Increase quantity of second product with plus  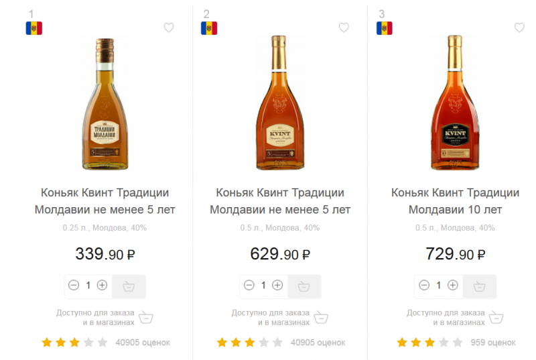(x=277, y=285)
